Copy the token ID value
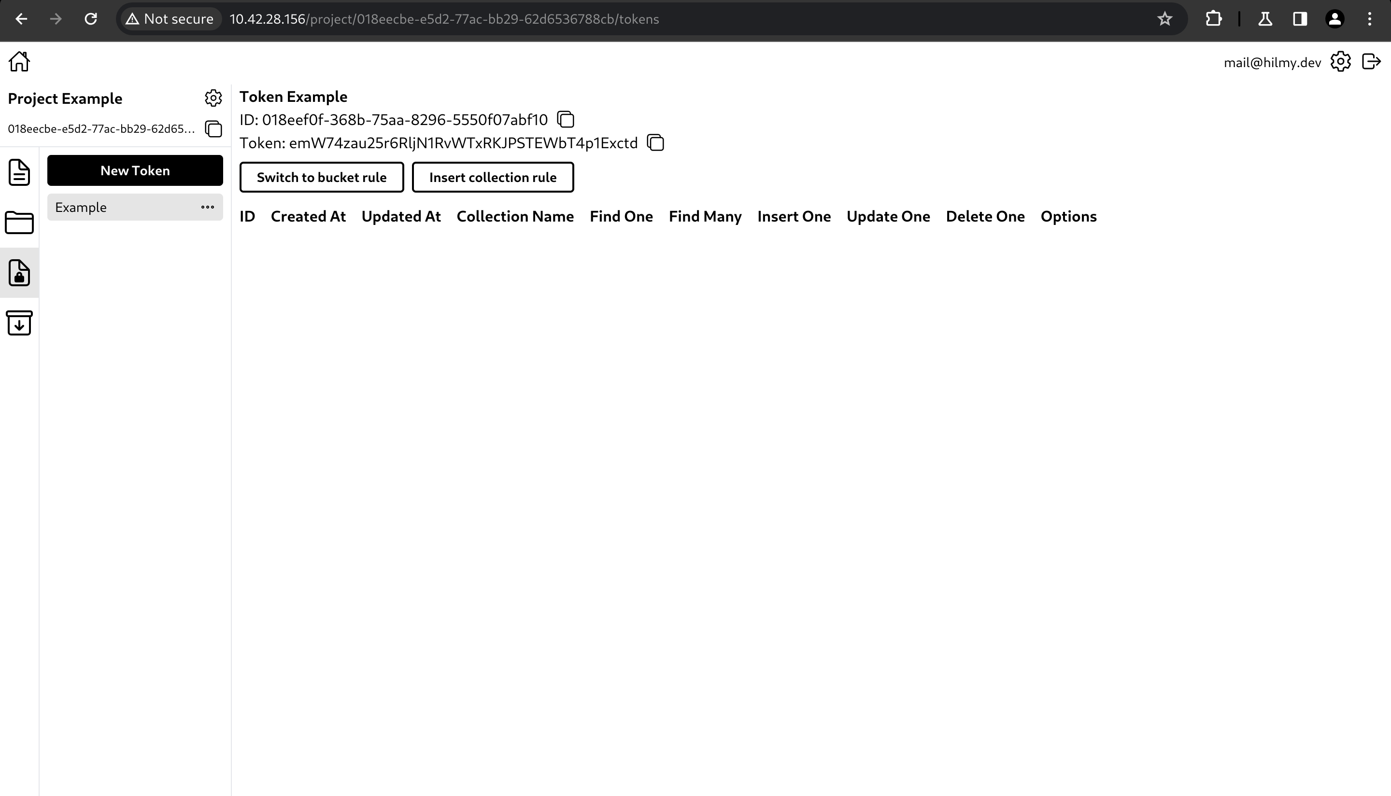 565,119
